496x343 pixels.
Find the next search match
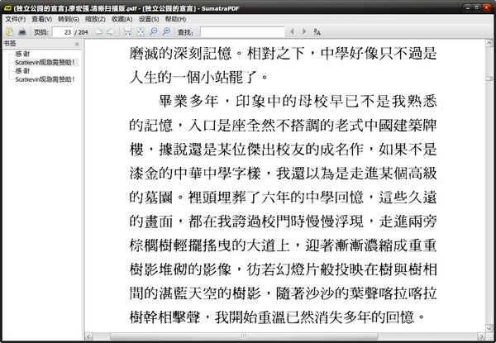coord(304,31)
